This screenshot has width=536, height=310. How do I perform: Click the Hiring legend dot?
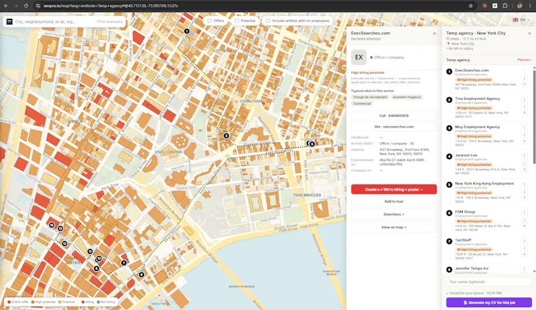(82, 302)
